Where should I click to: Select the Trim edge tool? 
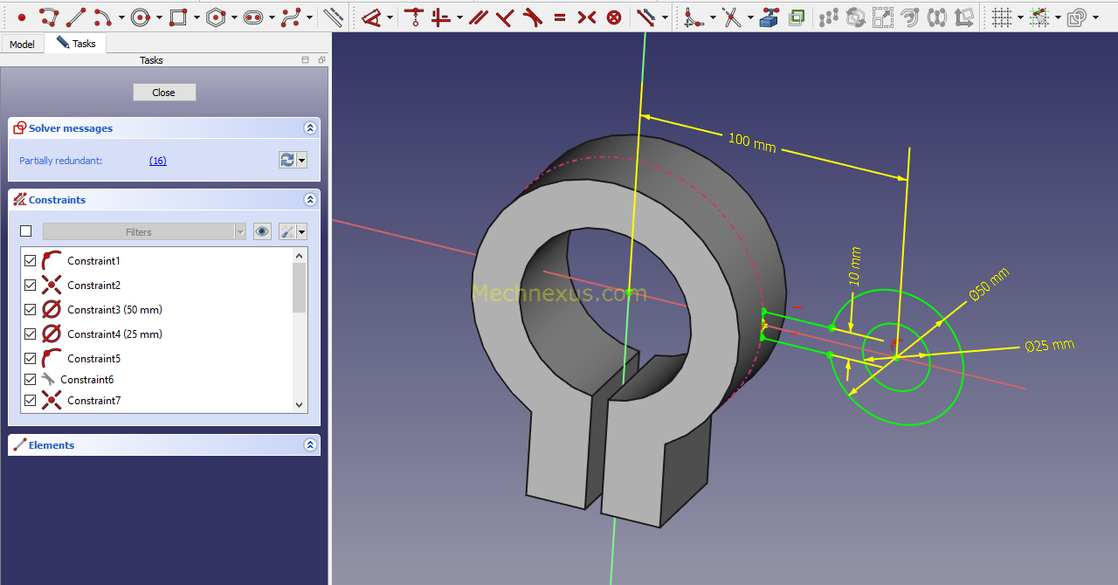(x=730, y=17)
